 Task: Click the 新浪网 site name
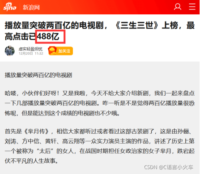pyautogui.click(x=31, y=7)
